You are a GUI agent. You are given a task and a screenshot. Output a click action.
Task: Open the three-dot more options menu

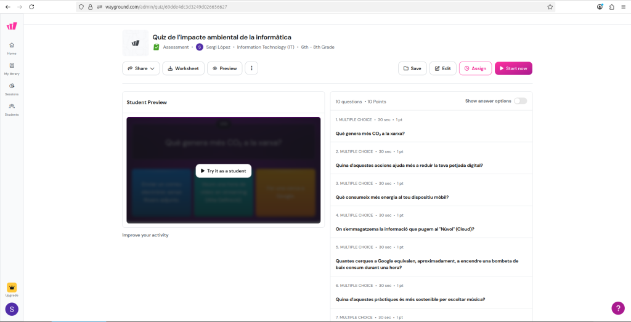[x=251, y=68]
